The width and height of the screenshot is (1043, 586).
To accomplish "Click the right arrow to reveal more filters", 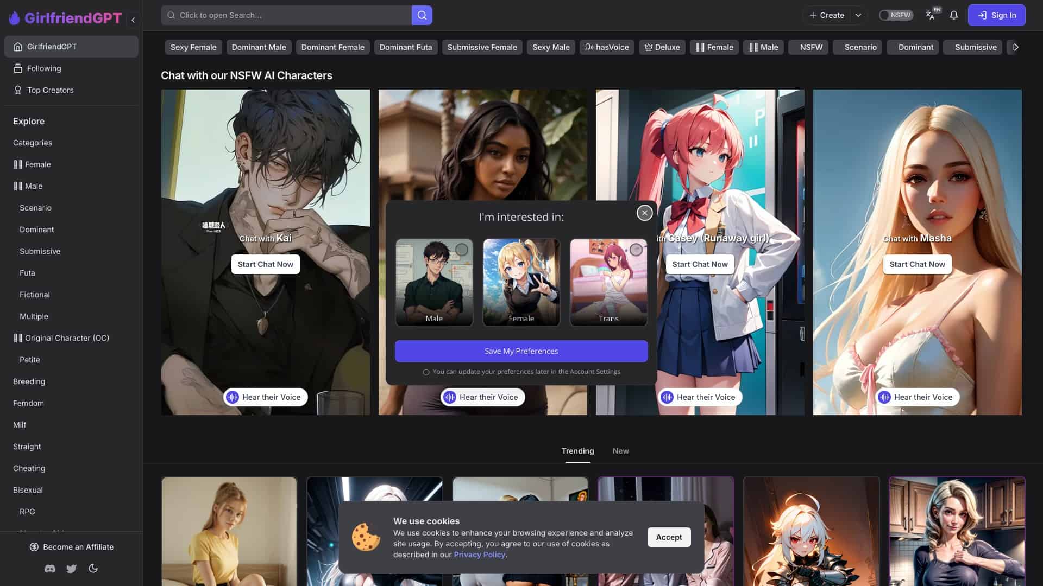I will 1015,47.
